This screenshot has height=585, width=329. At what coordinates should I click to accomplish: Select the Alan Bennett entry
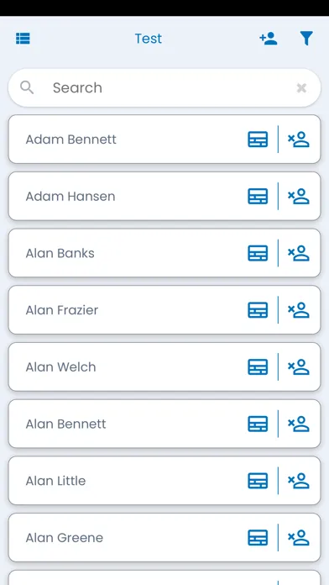point(164,424)
